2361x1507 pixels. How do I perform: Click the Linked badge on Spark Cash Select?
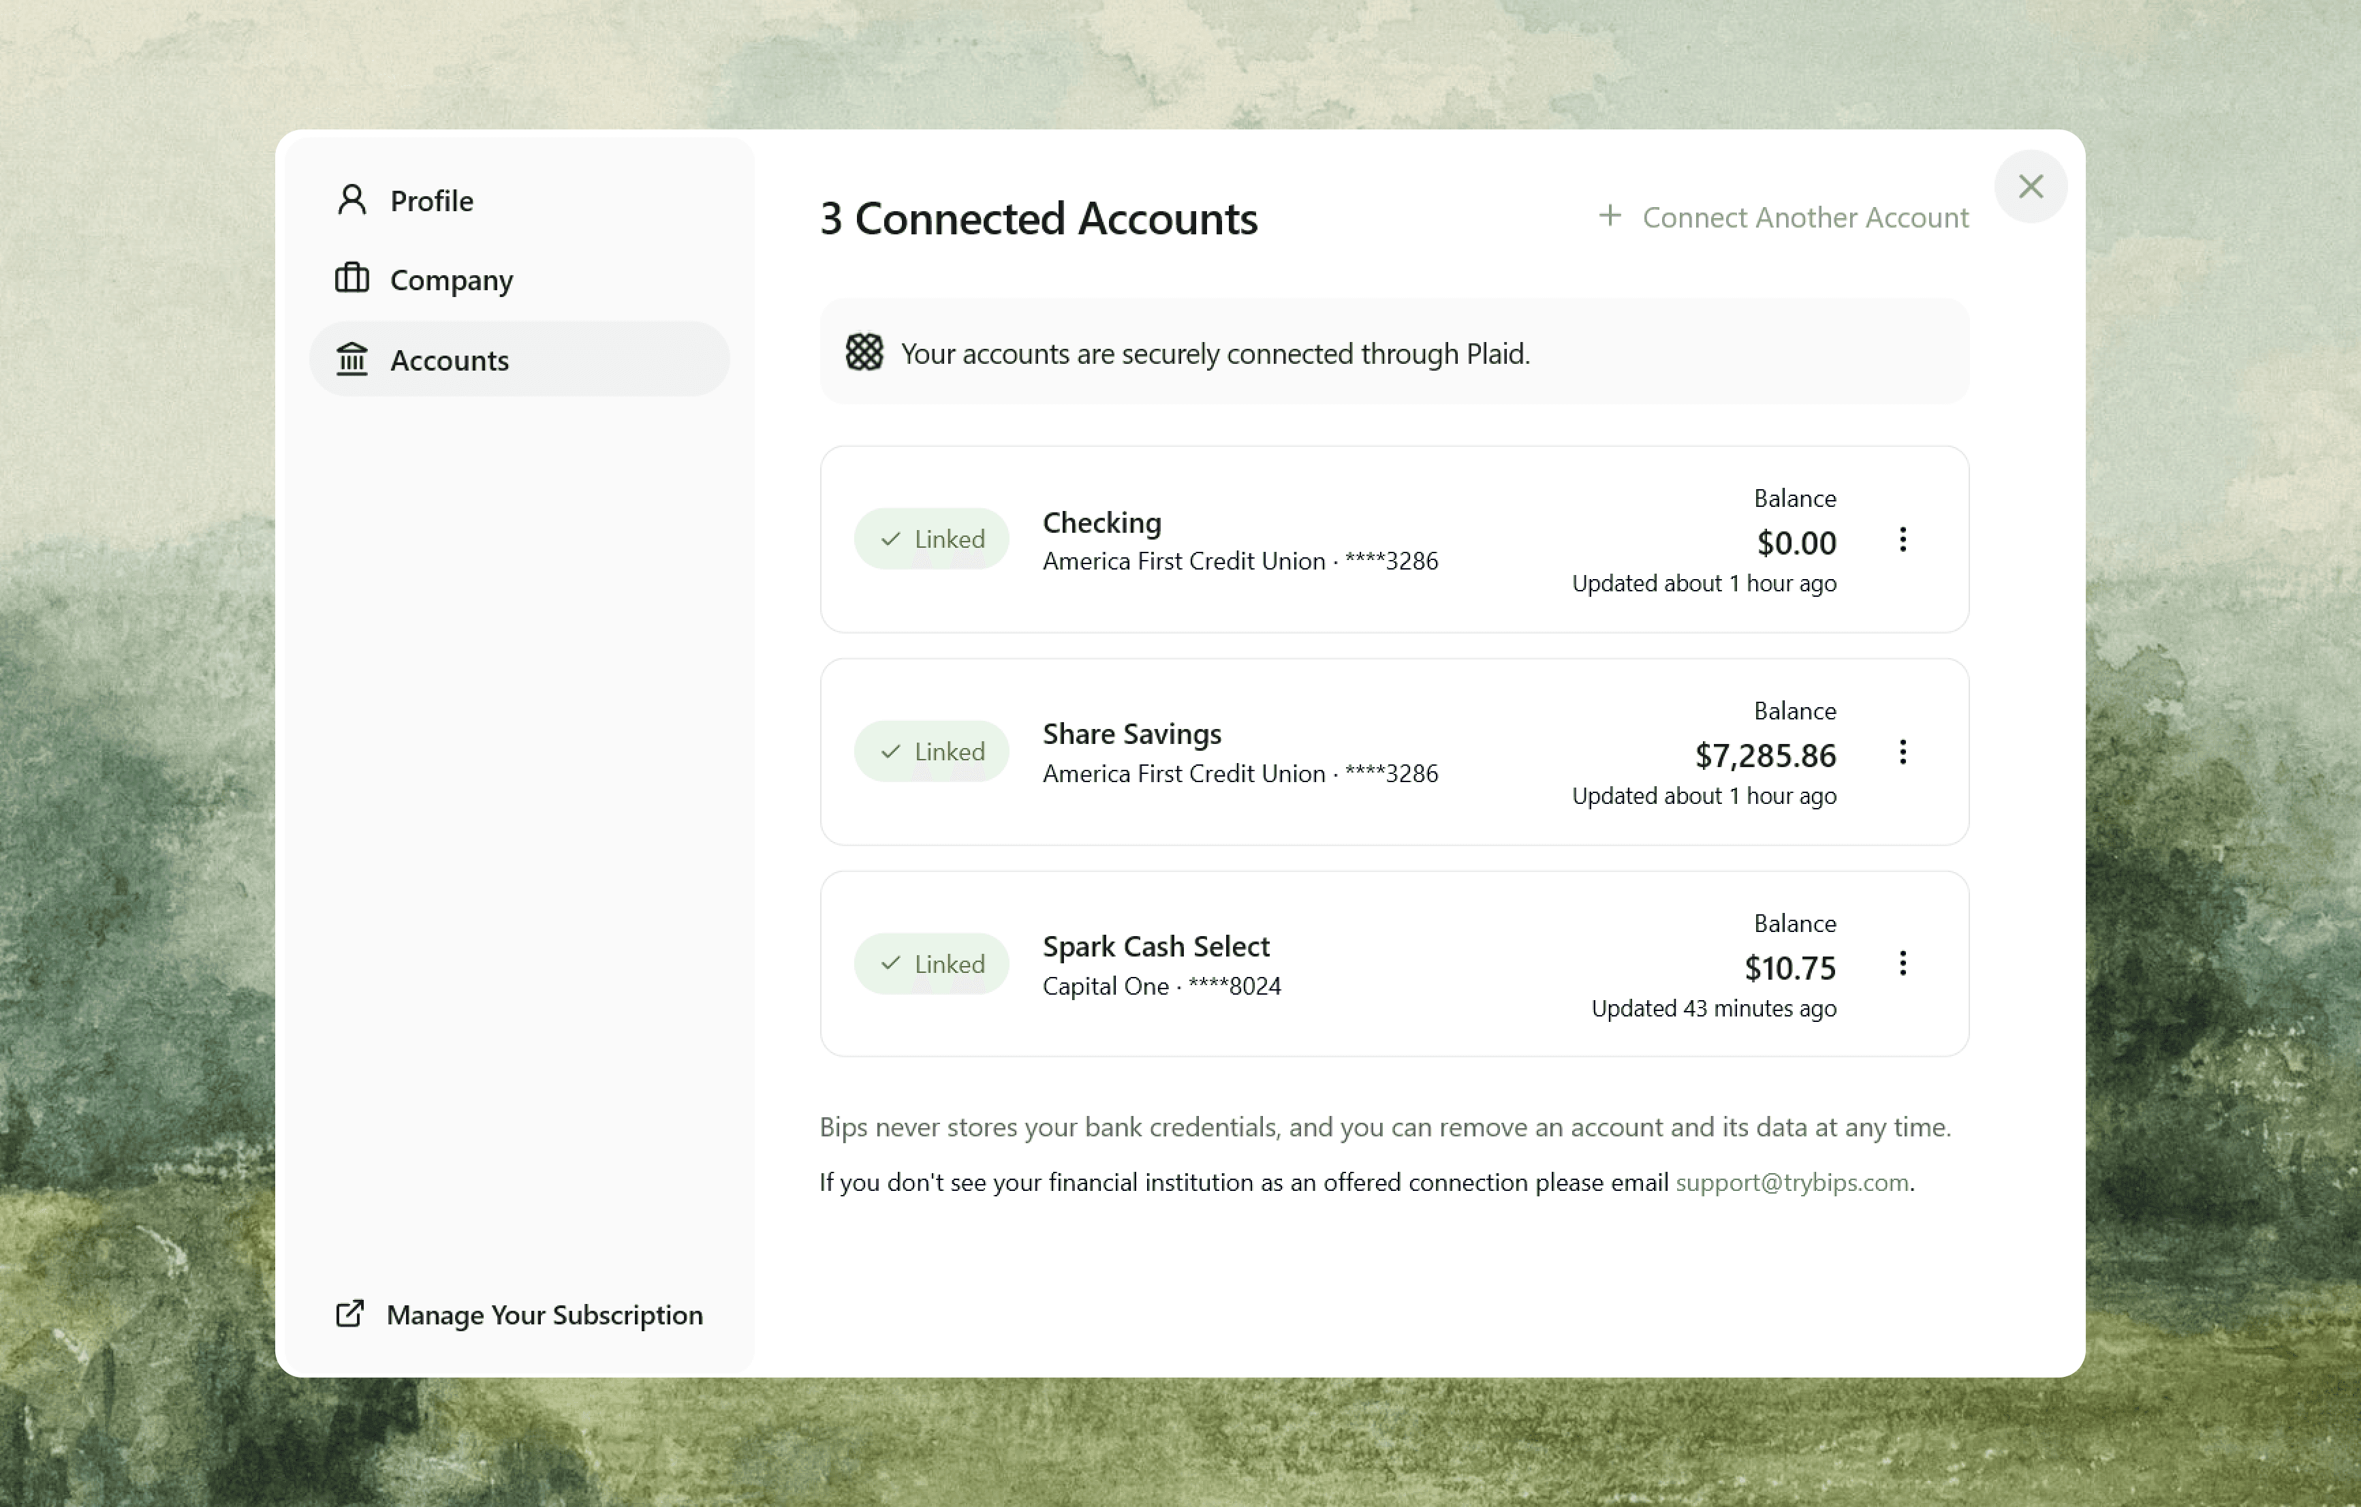pos(931,964)
